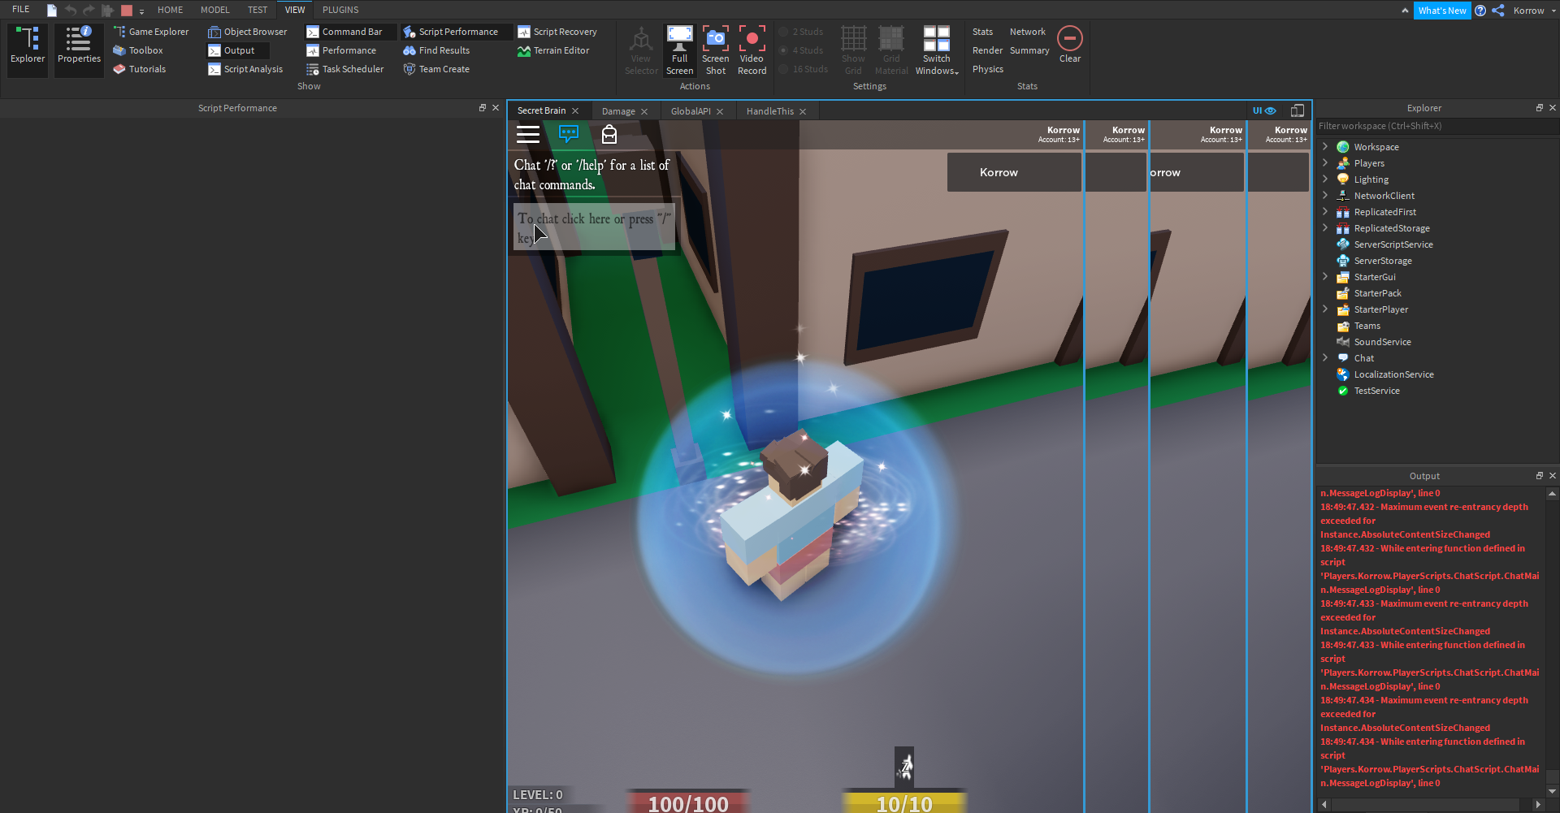Open the in-game backpack icon
Image resolution: width=1560 pixels, height=813 pixels.
(x=609, y=134)
